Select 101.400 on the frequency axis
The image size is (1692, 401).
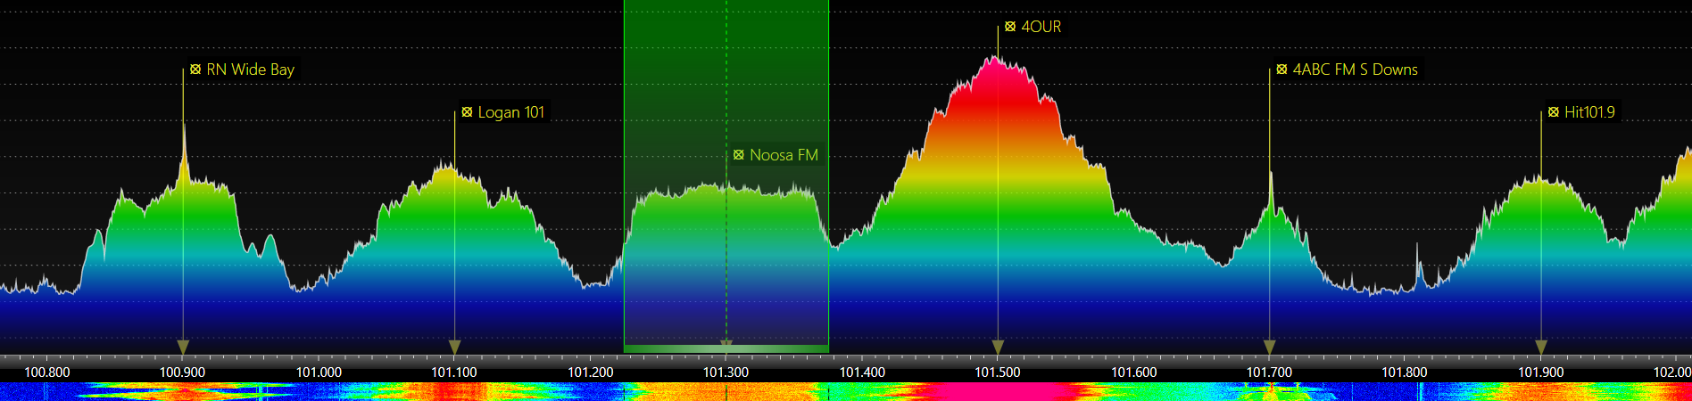pos(862,372)
